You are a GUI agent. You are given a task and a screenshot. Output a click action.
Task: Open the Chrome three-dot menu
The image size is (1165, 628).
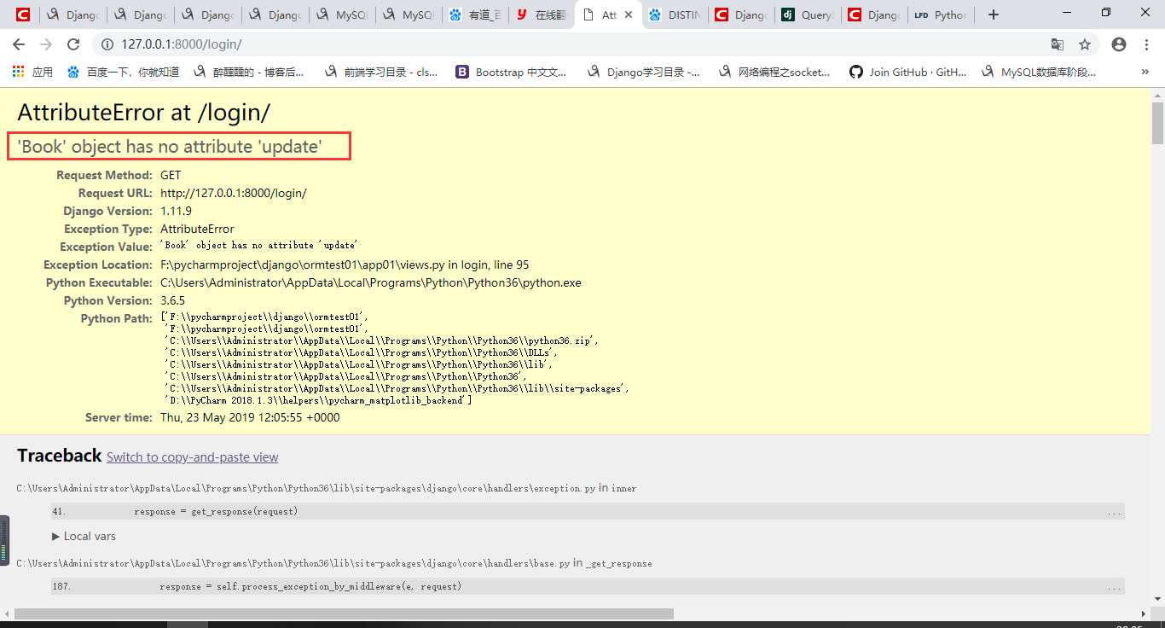1146,44
